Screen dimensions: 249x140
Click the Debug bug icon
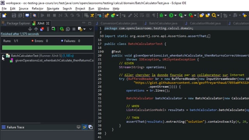(161, 16)
